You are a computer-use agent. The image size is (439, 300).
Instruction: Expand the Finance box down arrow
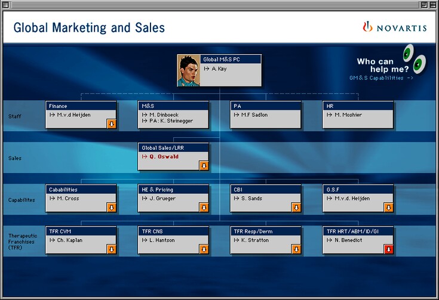[x=112, y=123]
